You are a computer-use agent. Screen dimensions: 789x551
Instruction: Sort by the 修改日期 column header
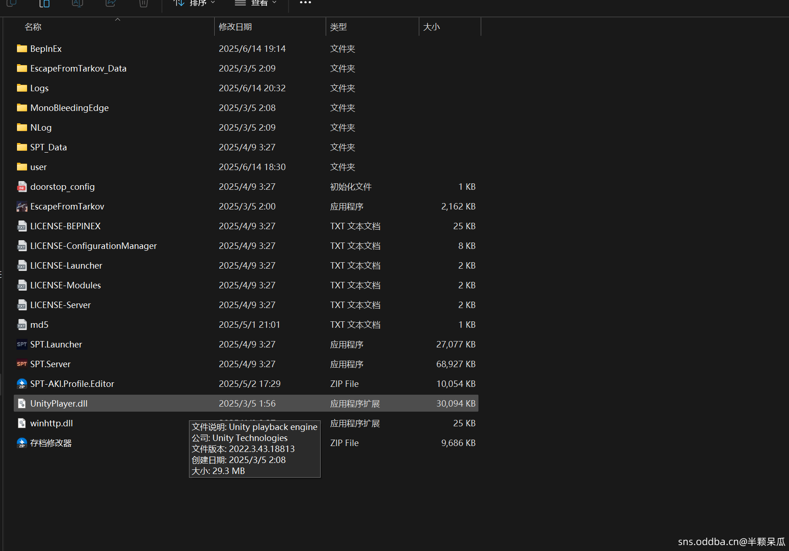235,27
